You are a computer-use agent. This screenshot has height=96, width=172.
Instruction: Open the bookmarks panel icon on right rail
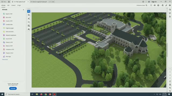tap(170, 13)
